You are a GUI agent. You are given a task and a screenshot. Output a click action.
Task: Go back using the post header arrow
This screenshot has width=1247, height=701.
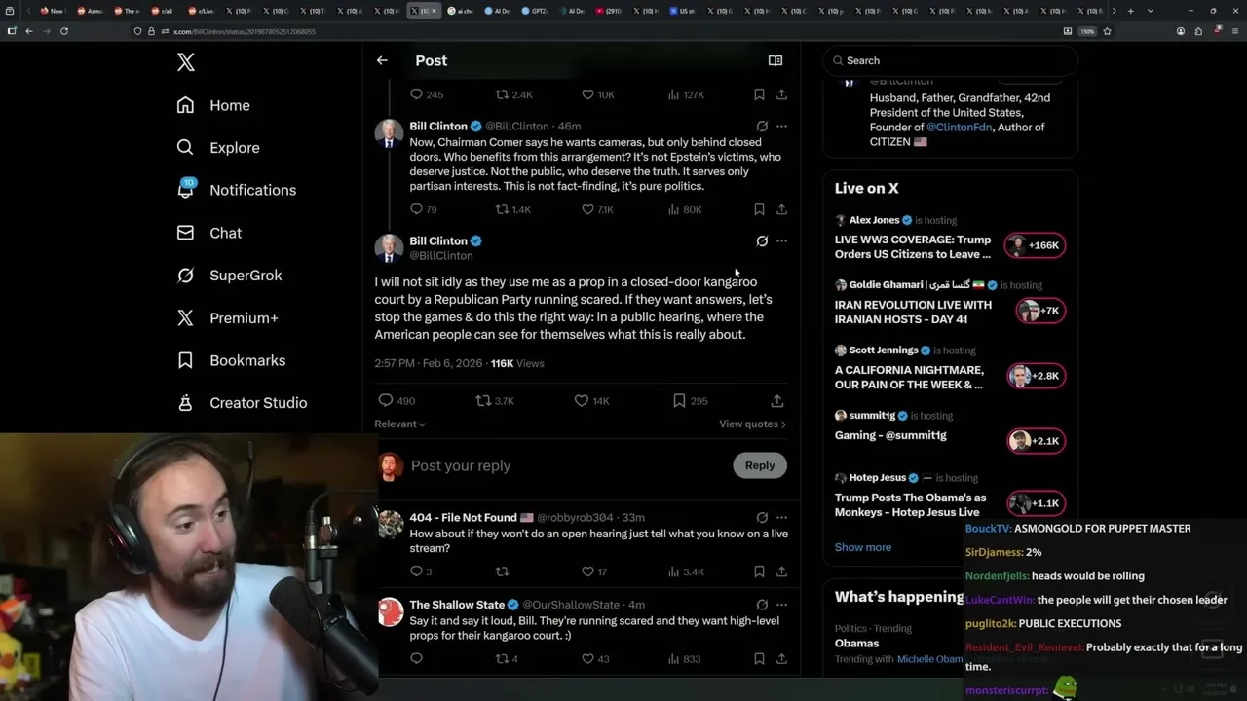click(382, 60)
